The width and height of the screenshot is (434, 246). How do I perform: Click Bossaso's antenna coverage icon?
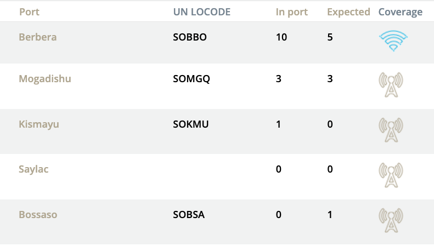[391, 221]
